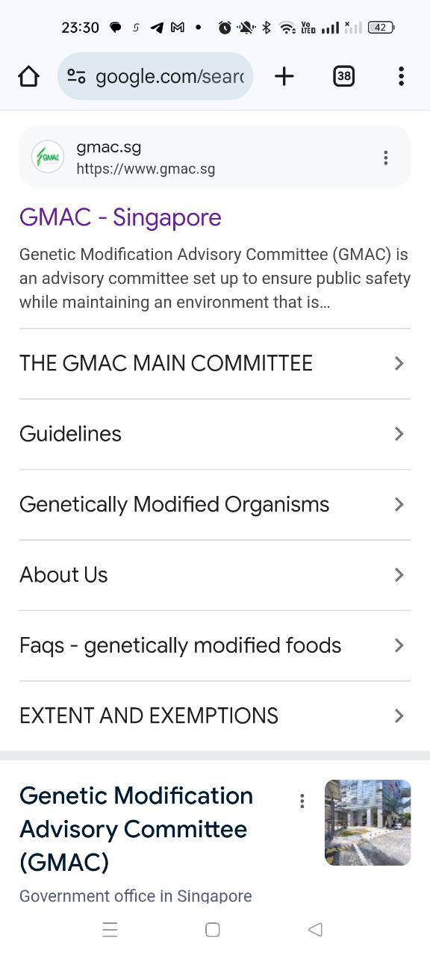Open tab switcher showing 38 tabs

343,76
